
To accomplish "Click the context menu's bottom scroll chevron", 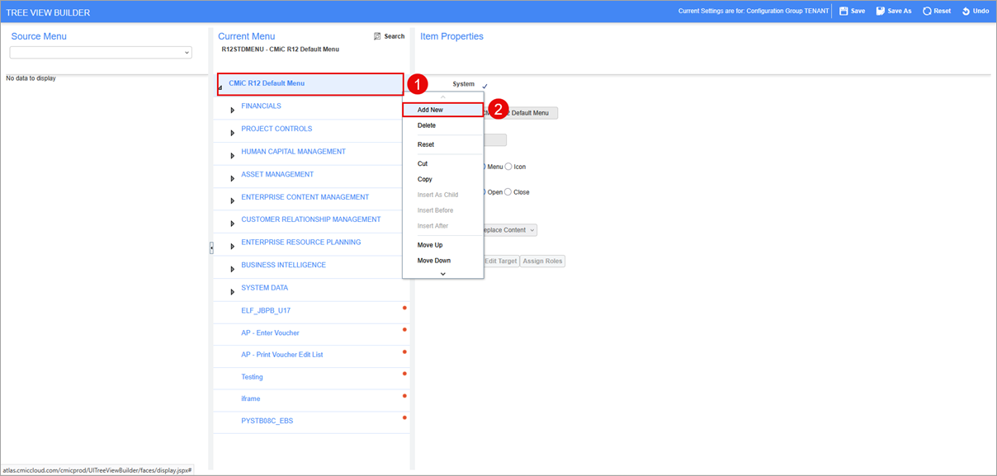I will click(443, 274).
